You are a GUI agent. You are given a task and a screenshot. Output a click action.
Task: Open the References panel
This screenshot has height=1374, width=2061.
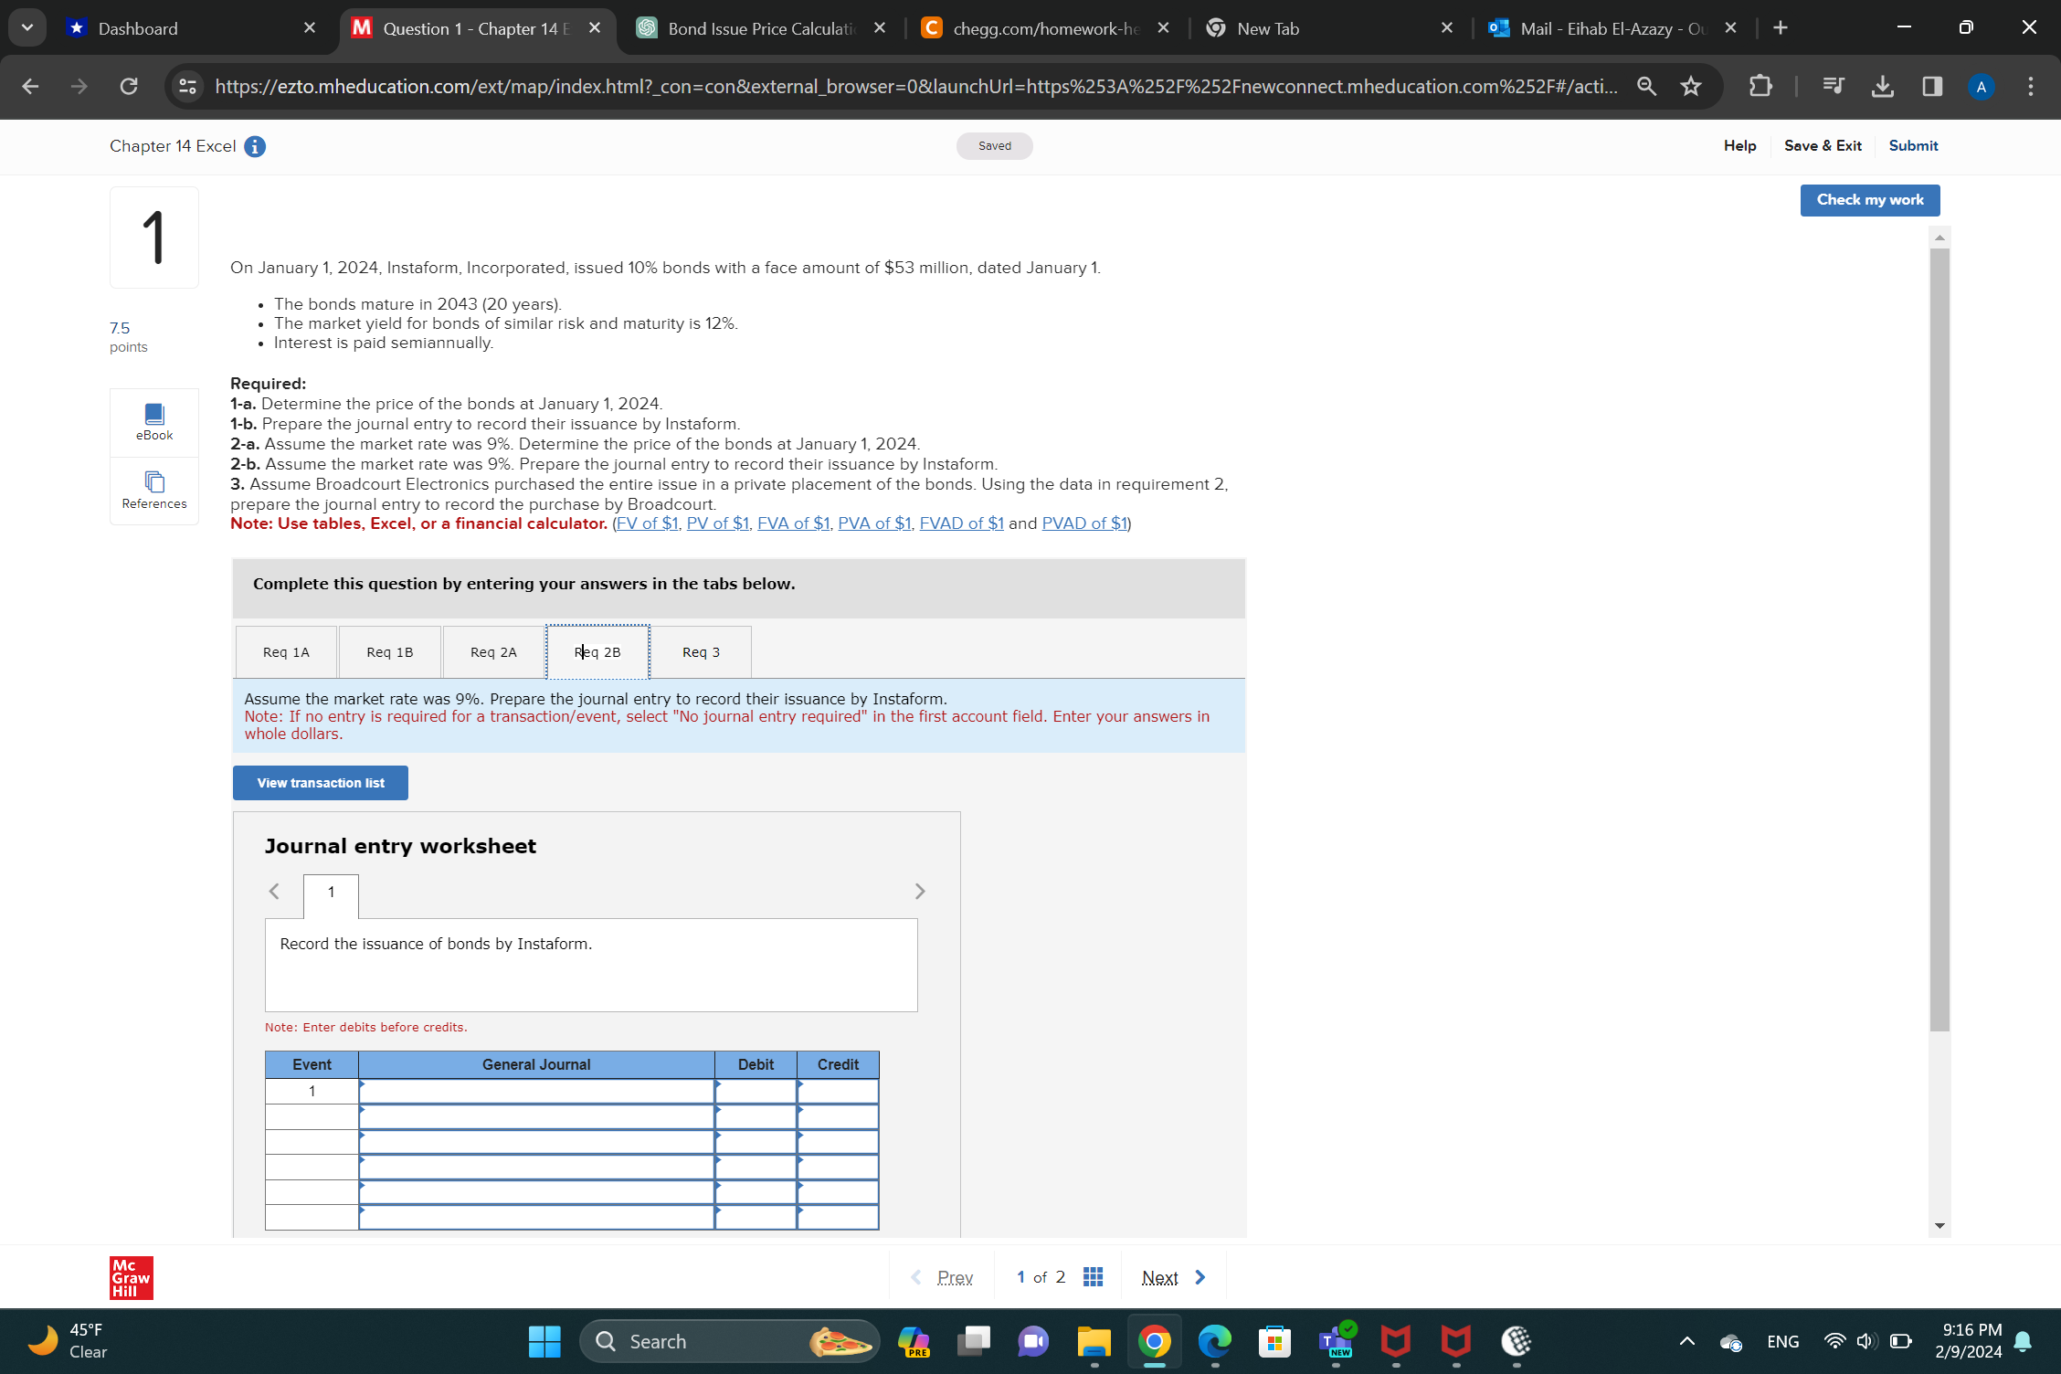click(x=153, y=491)
